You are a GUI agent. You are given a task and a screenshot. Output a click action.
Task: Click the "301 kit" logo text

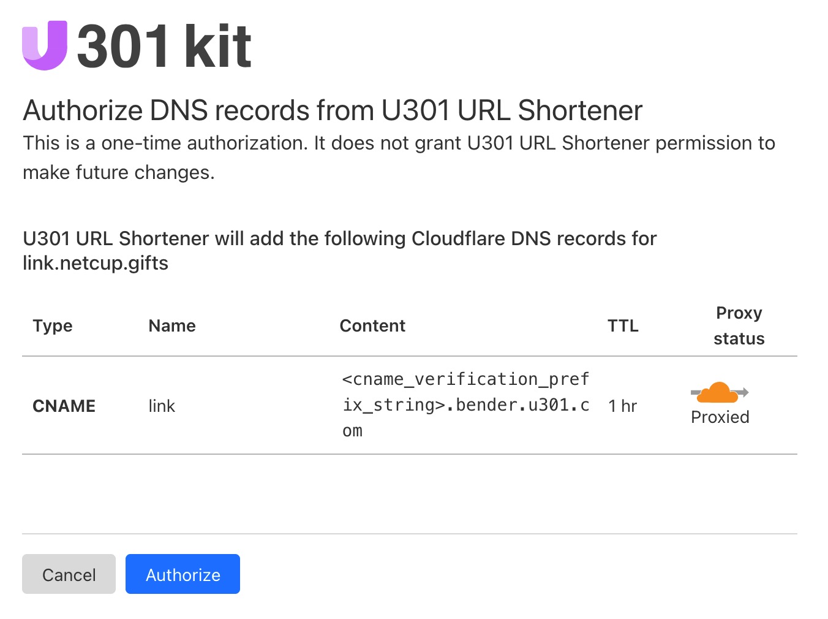pyautogui.click(x=164, y=47)
